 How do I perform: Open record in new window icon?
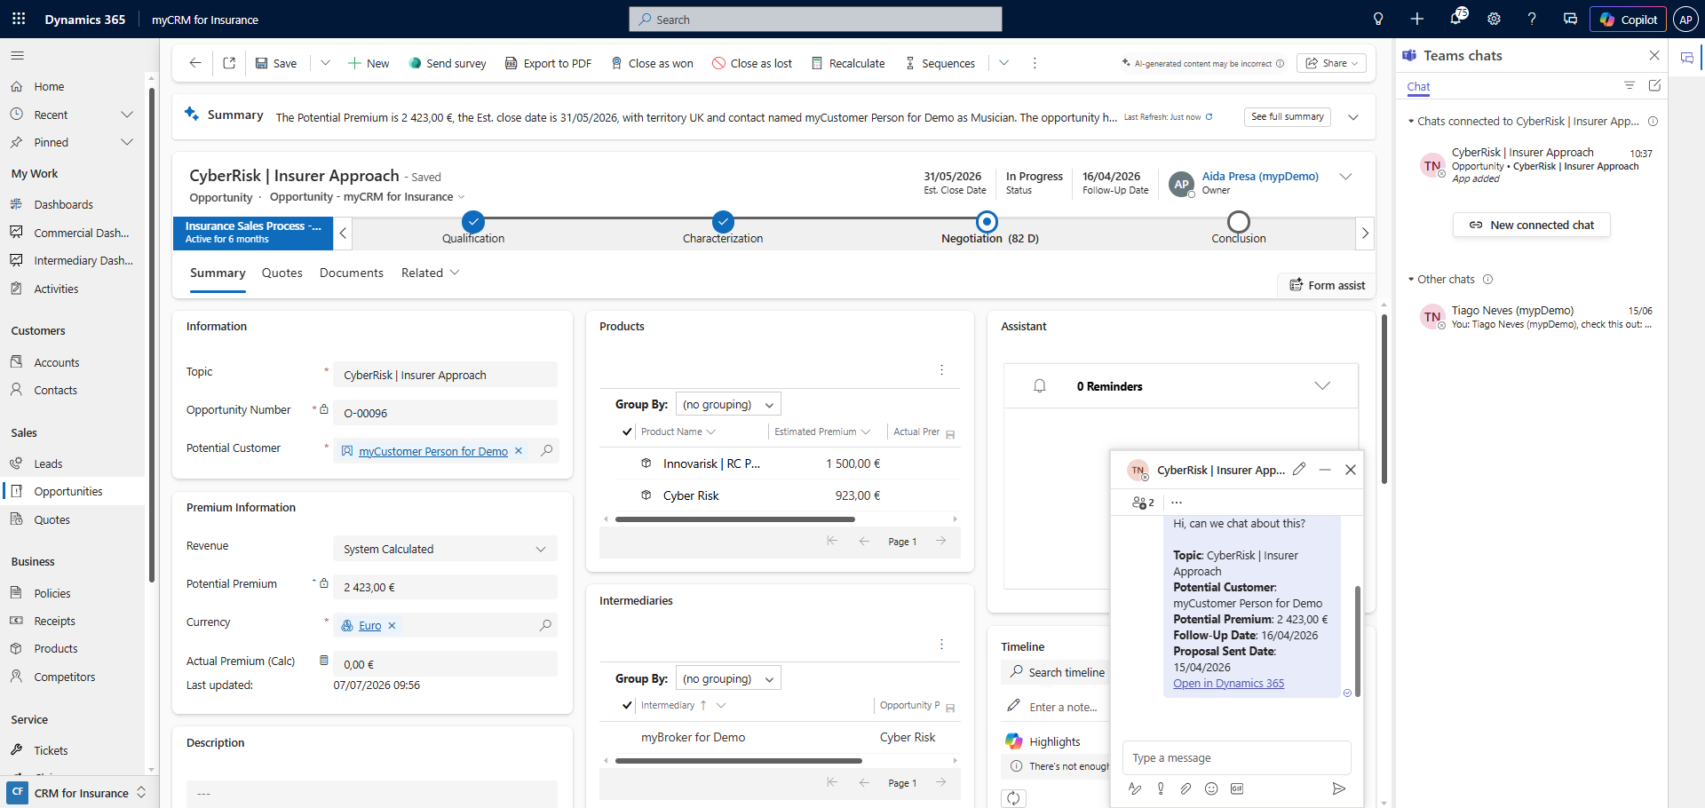click(229, 63)
